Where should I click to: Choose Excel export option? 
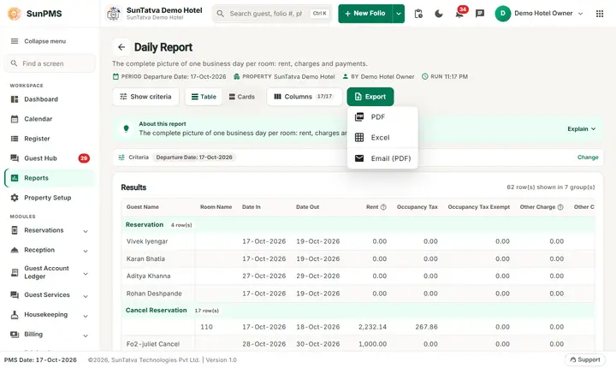[x=382, y=138]
